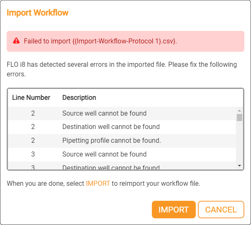The height and width of the screenshot is (225, 251).
Task: Click the 'Import Workflow' dialog title
Action: pyautogui.click(x=38, y=13)
